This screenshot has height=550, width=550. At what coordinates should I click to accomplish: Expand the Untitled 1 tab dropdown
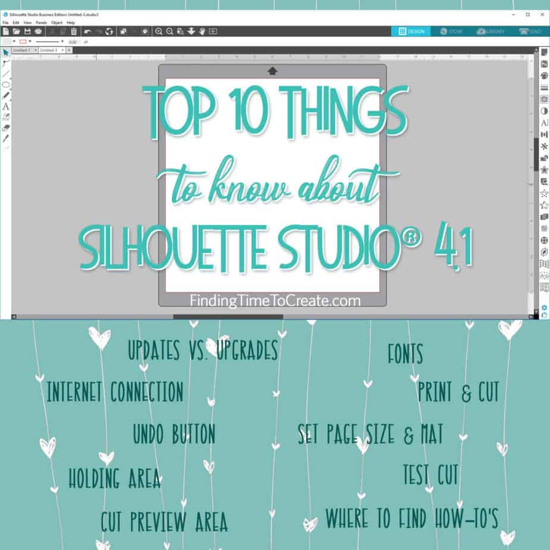pyautogui.click(x=36, y=51)
